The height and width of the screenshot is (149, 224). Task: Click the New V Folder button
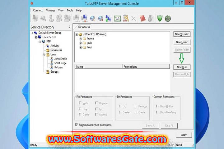coord(182,34)
